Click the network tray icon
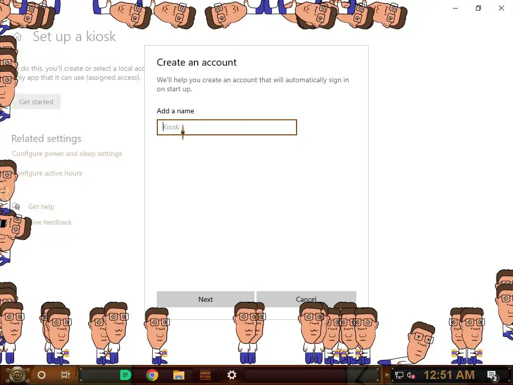The width and height of the screenshot is (513, 385). pos(399,375)
